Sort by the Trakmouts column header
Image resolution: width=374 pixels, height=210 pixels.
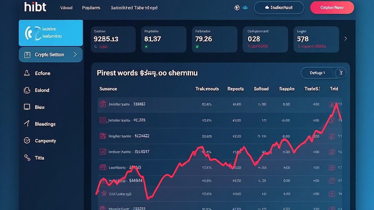tap(207, 89)
